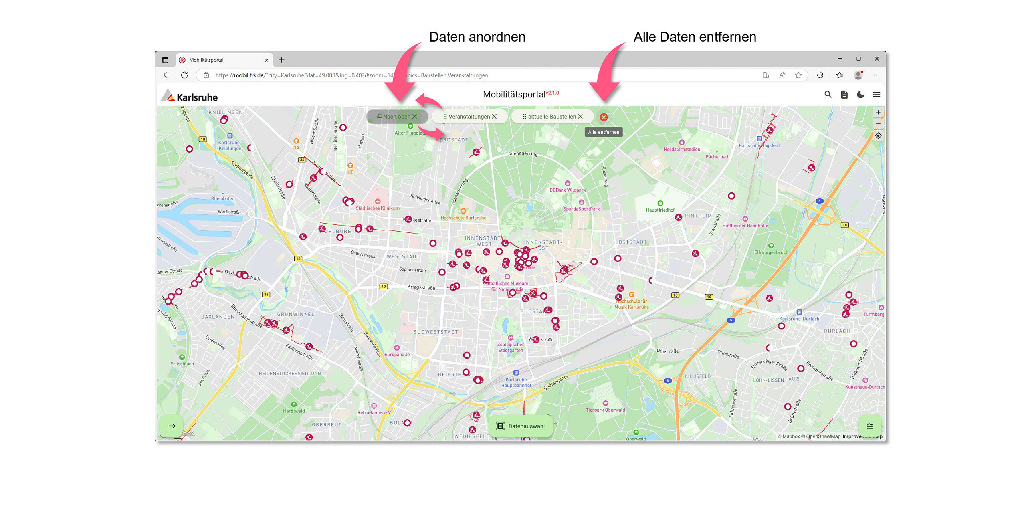
Task: Zoom in the map with plus button
Action: click(x=878, y=112)
